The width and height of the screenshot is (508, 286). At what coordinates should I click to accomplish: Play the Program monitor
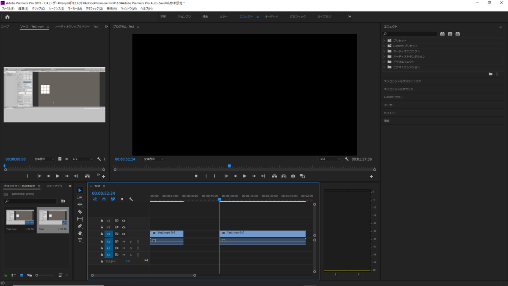(244, 176)
